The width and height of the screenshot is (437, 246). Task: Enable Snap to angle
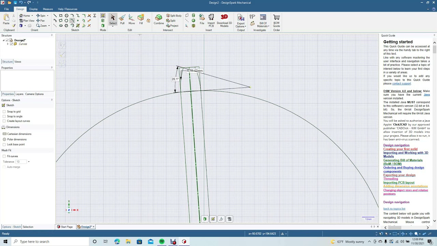(x=4, y=117)
